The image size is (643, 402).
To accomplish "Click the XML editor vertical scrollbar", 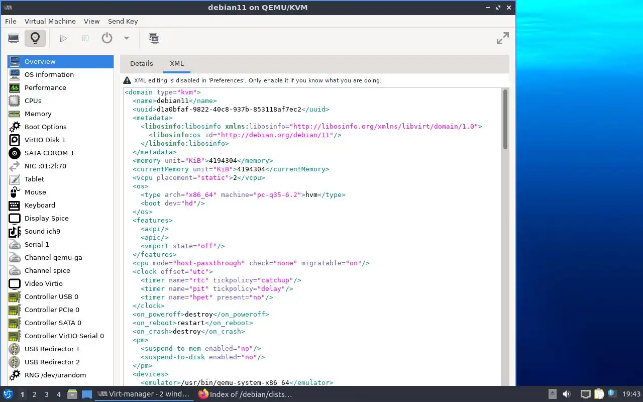I will (x=505, y=119).
